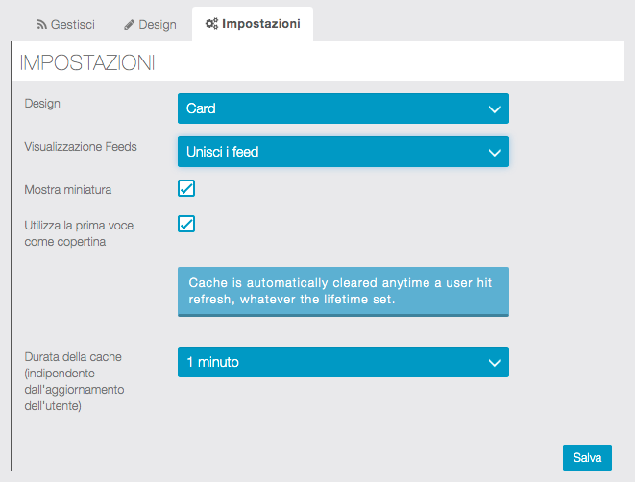
Task: Click the chevron arrow on 1 minuto dropdown
Action: pos(495,363)
